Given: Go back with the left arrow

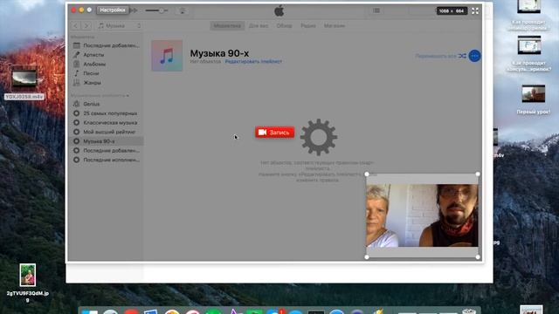Looking at the screenshot, I should (76, 25).
